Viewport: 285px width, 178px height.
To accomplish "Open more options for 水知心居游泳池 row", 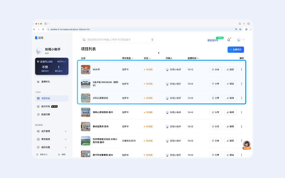I will click(x=241, y=98).
